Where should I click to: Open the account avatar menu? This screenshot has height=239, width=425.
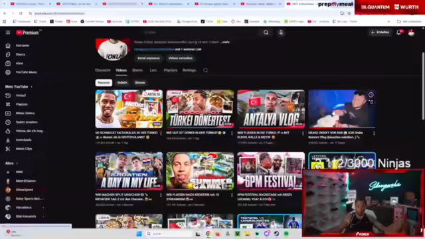tap(411, 33)
